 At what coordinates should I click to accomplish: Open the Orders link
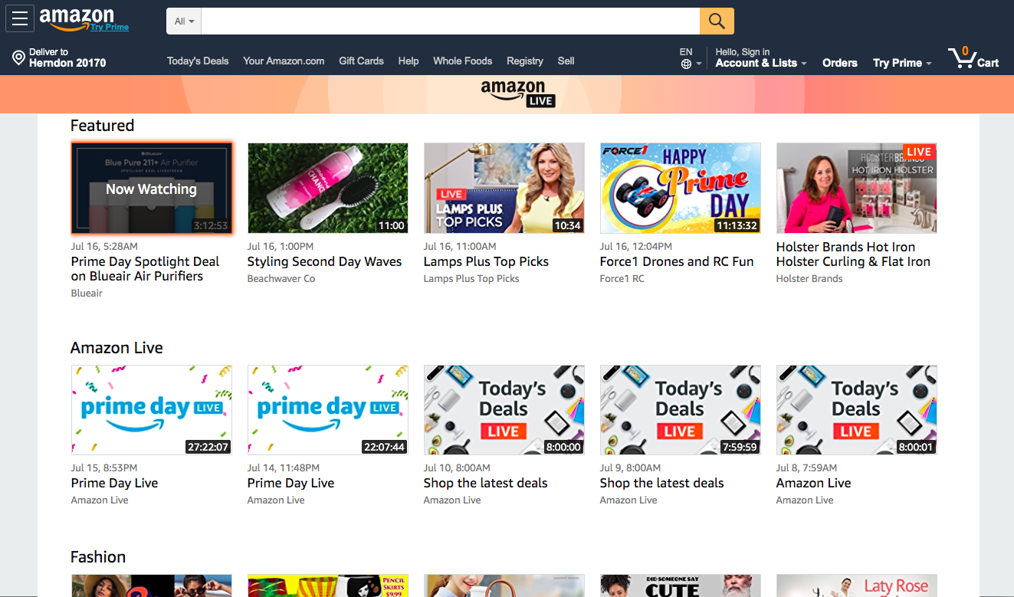(x=839, y=63)
